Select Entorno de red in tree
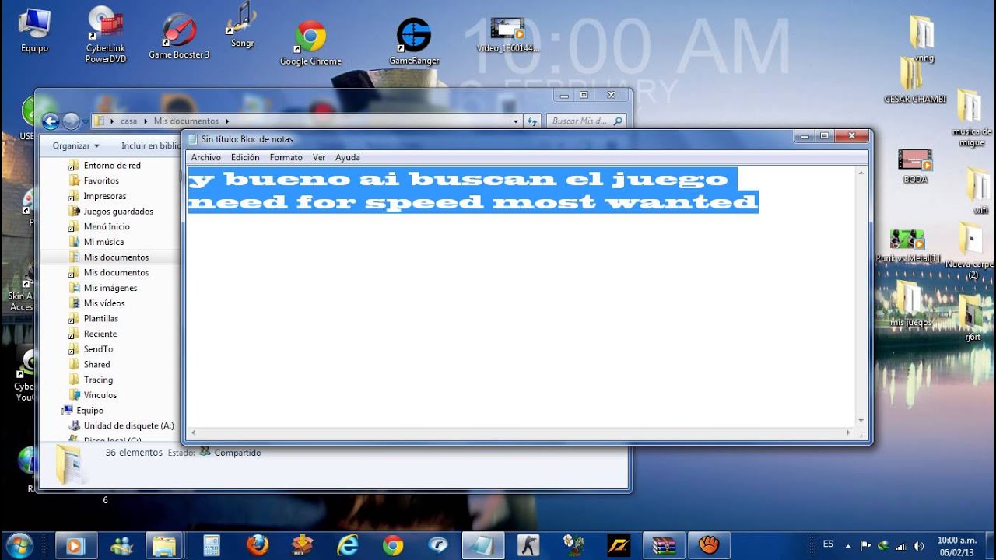The image size is (996, 560). click(111, 165)
